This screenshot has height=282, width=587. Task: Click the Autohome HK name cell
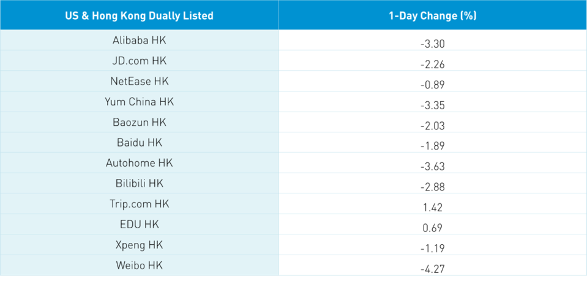pyautogui.click(x=139, y=163)
